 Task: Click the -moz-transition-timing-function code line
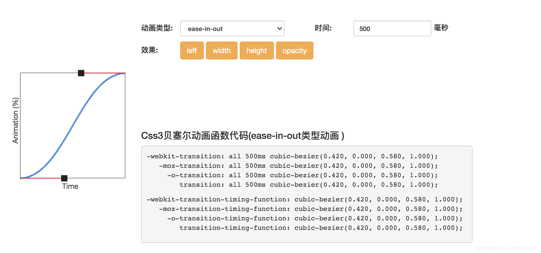point(311,209)
